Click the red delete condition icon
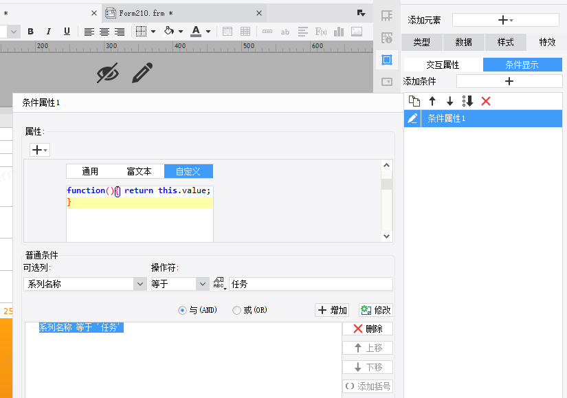 486,101
